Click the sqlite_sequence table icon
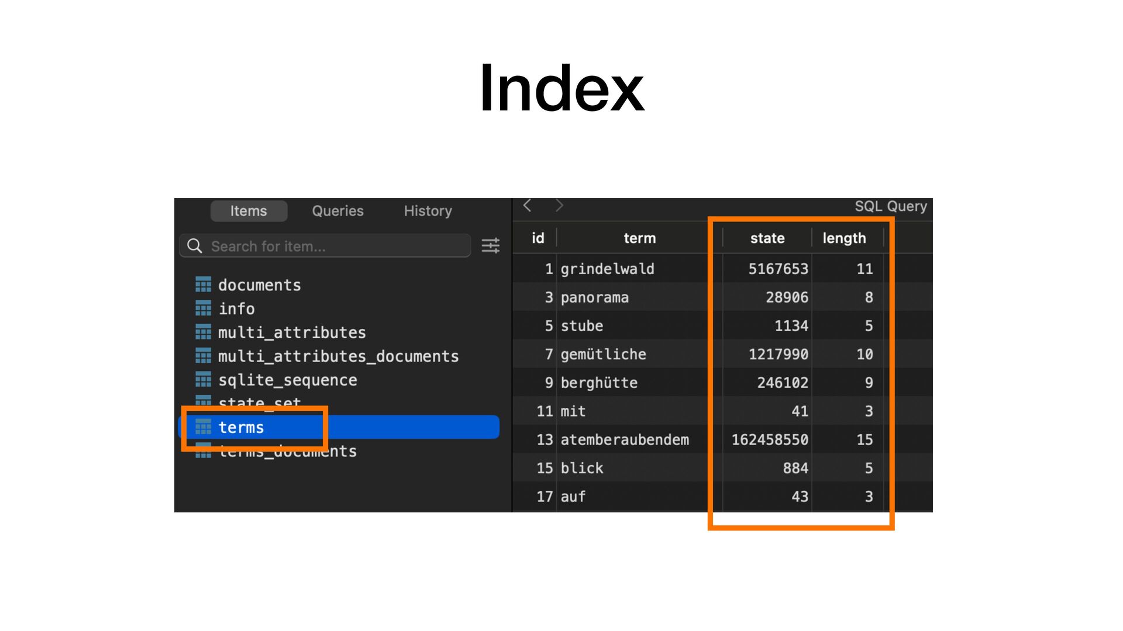This screenshot has height=631, width=1123. click(x=203, y=380)
